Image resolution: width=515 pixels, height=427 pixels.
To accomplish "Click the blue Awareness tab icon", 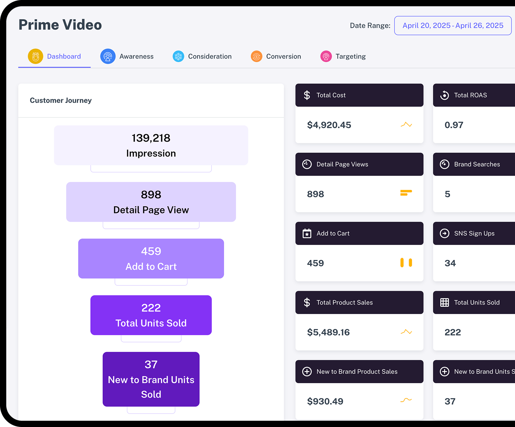I will click(108, 56).
